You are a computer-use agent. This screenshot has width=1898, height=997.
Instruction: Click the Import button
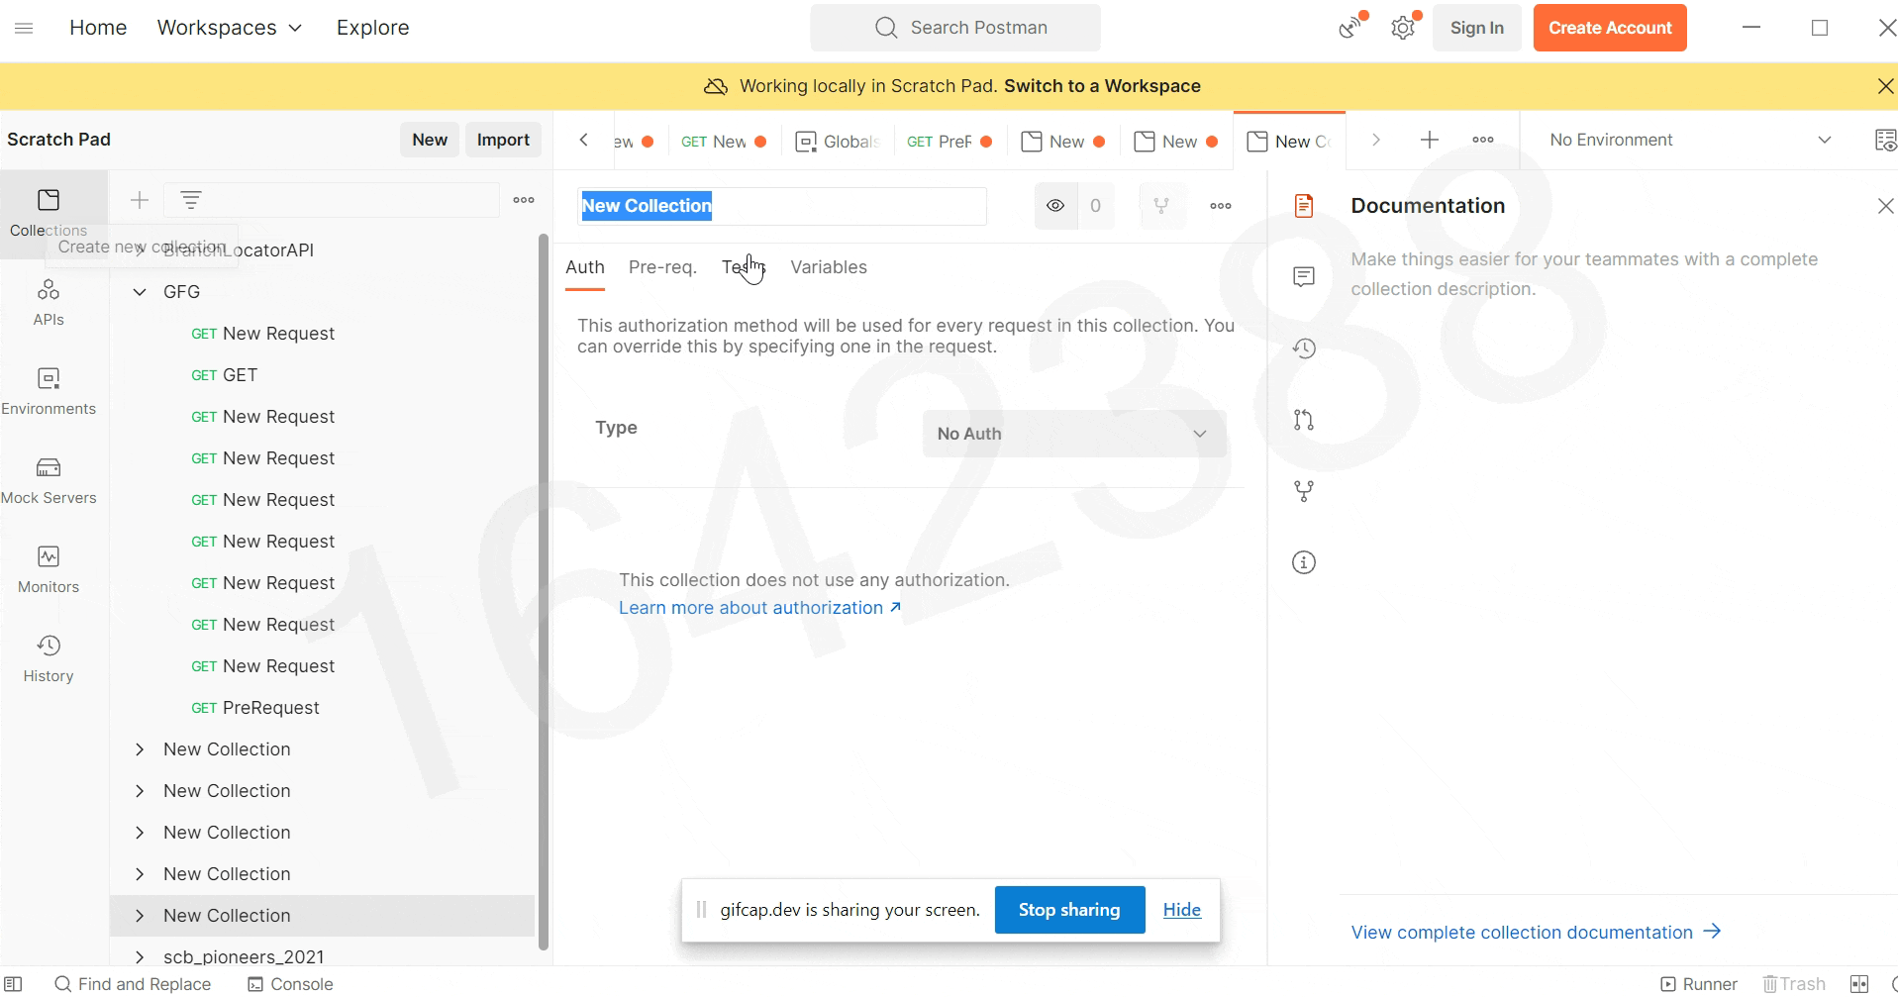click(x=503, y=140)
